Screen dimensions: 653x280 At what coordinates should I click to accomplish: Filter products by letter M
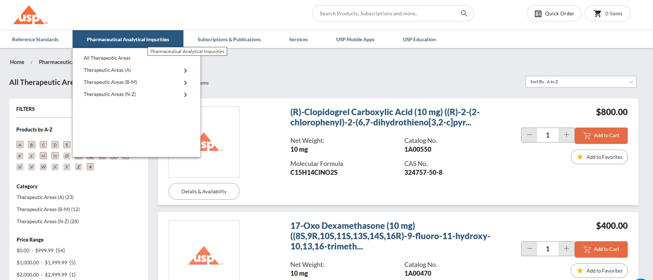pos(43,156)
